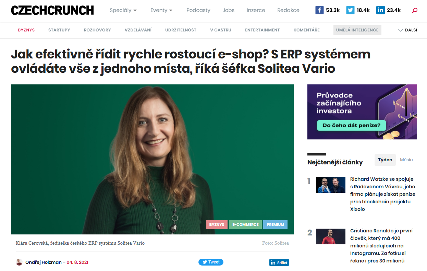Switch most-read list to Měsíc
The image size is (427, 271).
pyautogui.click(x=406, y=160)
